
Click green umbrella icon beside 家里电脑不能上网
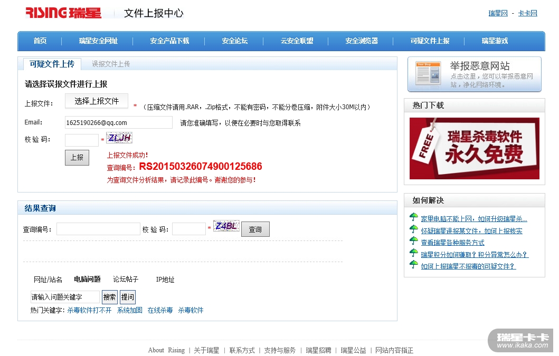click(413, 216)
